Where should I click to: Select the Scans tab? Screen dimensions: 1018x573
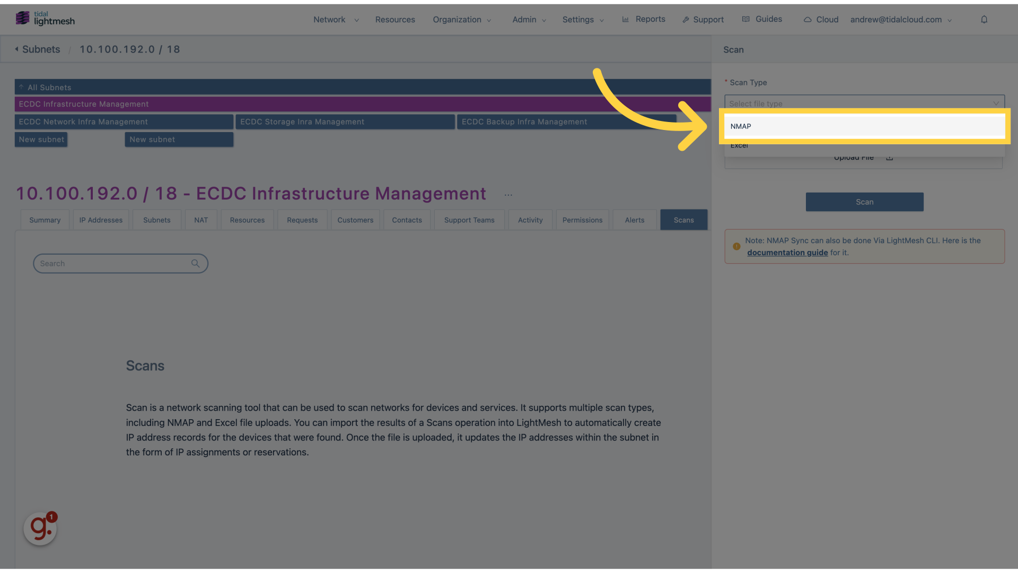[684, 220]
